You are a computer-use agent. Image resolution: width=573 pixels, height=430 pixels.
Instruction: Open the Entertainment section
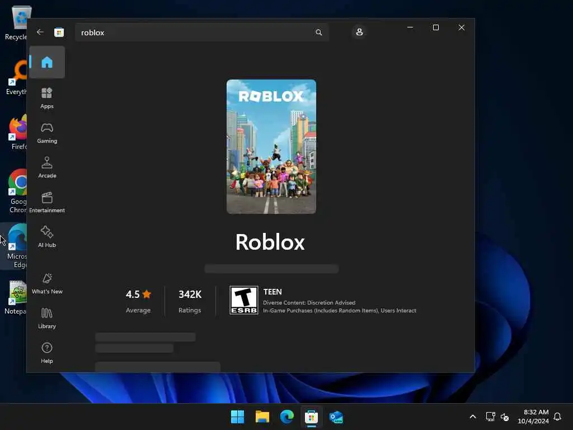(47, 202)
